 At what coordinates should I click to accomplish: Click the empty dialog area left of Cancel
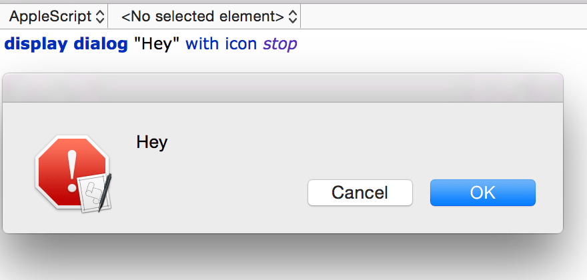pyautogui.click(x=220, y=193)
